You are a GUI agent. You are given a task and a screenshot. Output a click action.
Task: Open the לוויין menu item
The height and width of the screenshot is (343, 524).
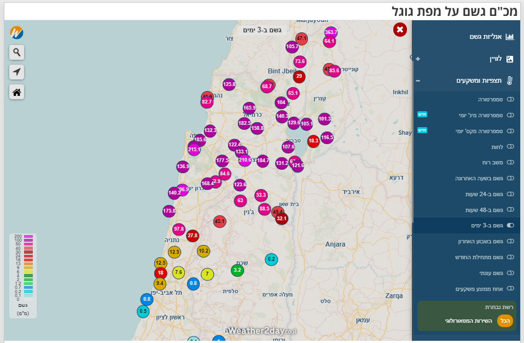click(x=496, y=59)
